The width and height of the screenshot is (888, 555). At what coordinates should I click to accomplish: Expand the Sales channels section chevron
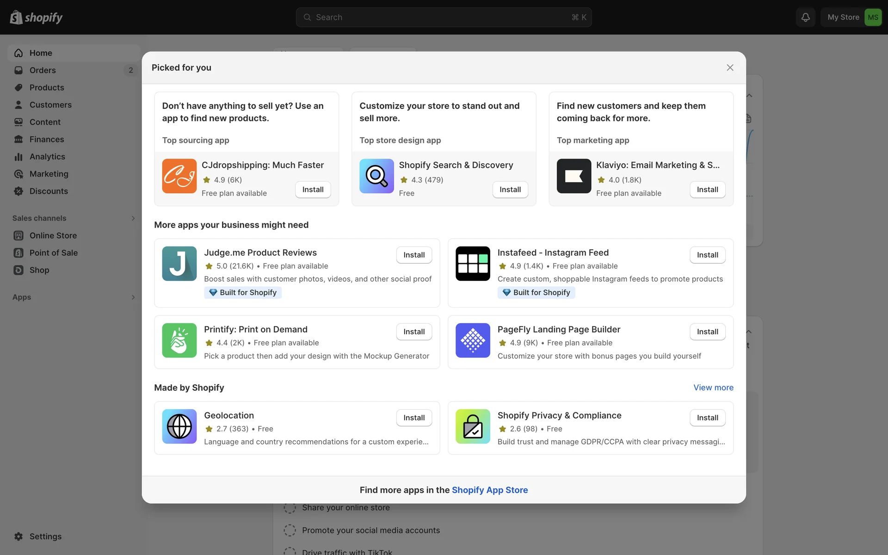tap(133, 218)
